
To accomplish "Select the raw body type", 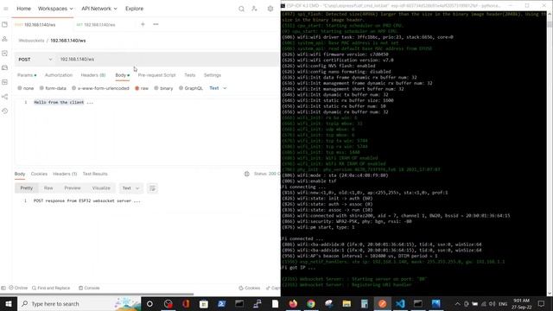I will coord(142,88).
